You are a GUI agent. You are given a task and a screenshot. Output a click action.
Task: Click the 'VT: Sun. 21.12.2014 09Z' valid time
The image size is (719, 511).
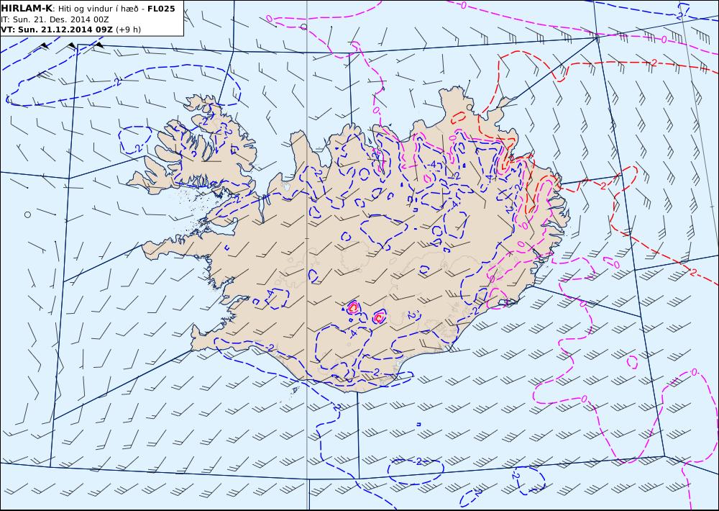coord(57,30)
